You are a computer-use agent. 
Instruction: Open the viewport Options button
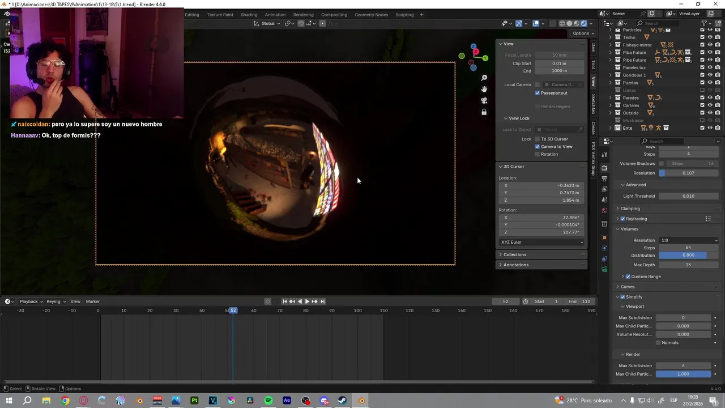[583, 33]
